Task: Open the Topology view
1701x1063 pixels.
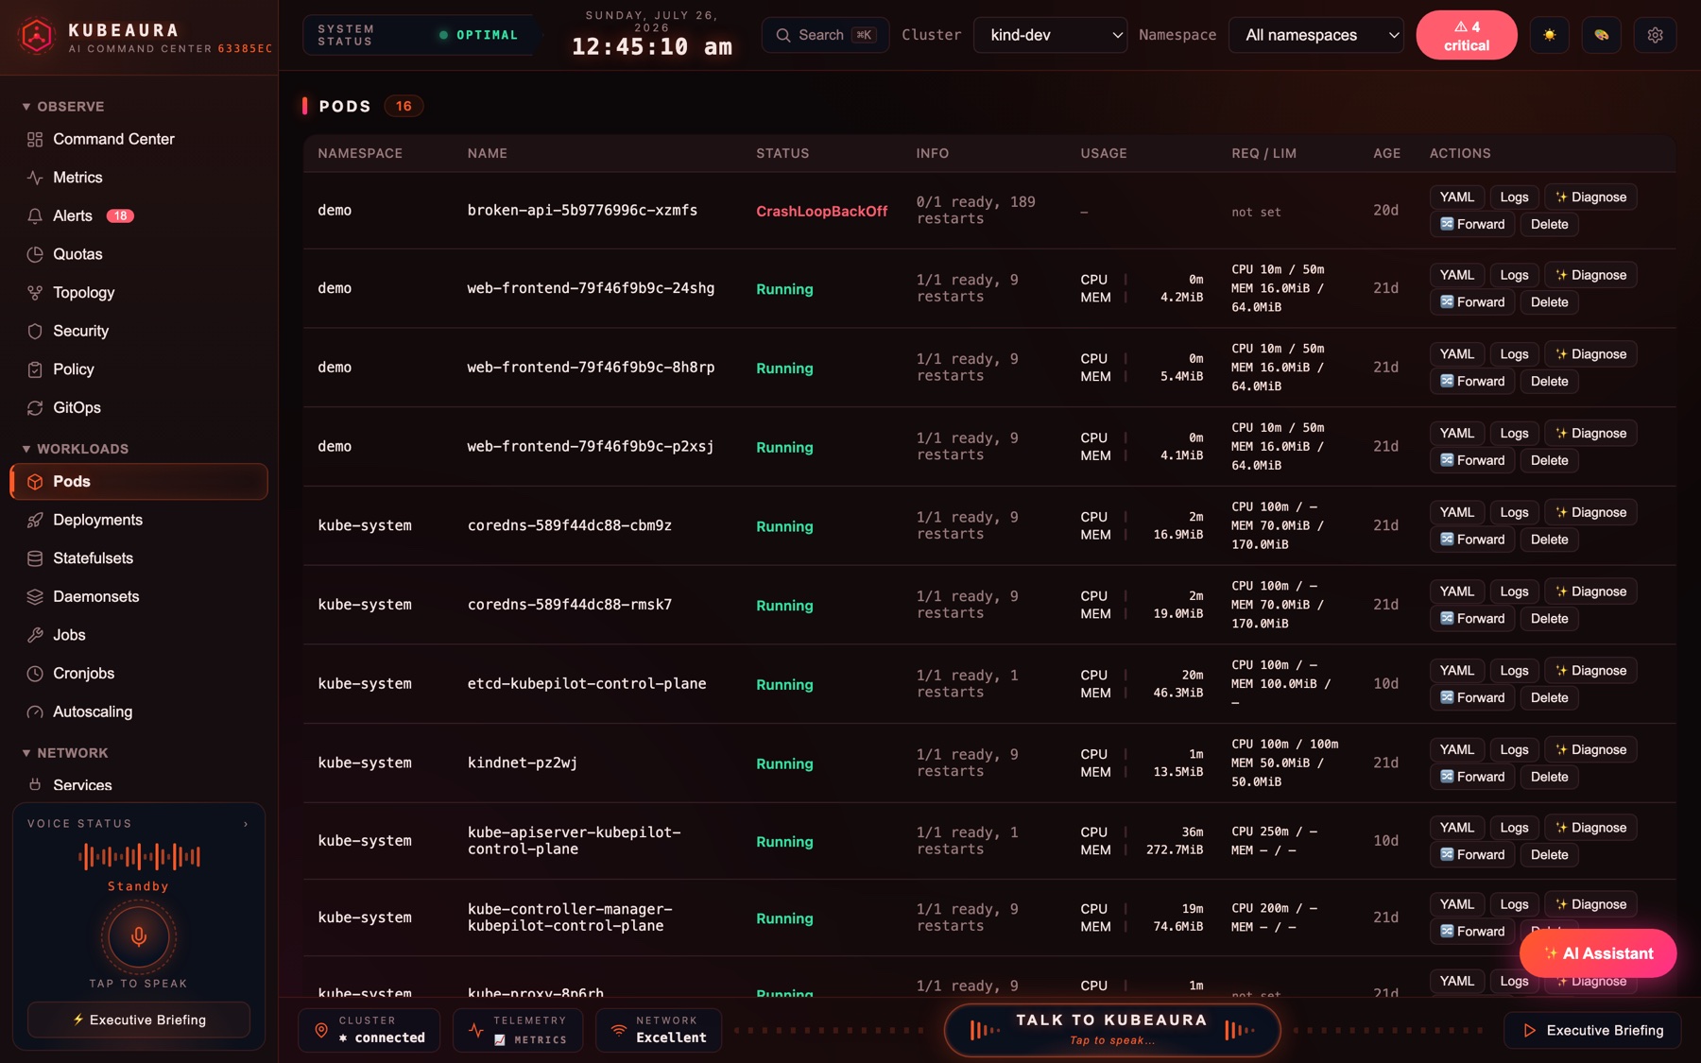Action: click(138, 293)
